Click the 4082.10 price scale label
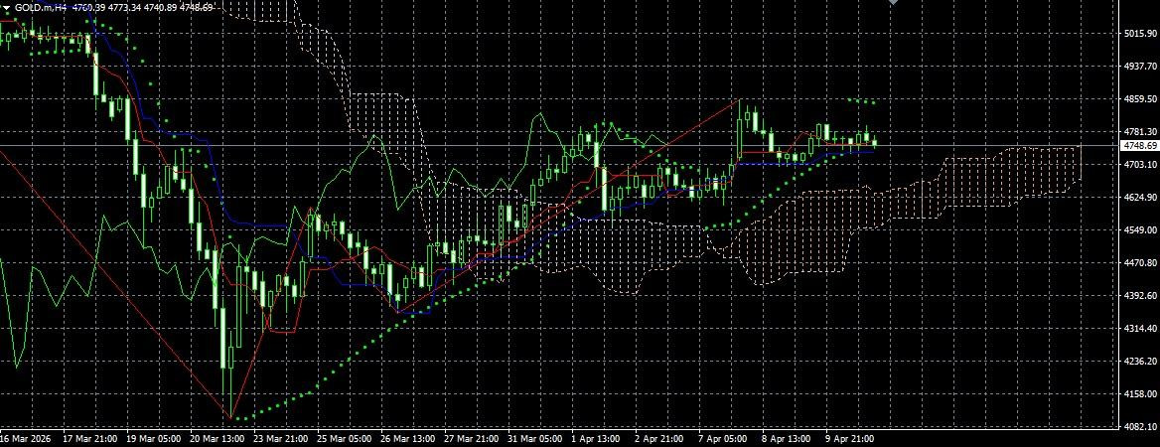 pos(1139,427)
